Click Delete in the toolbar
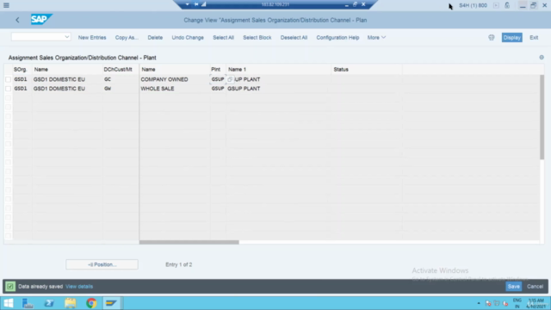 click(x=155, y=38)
